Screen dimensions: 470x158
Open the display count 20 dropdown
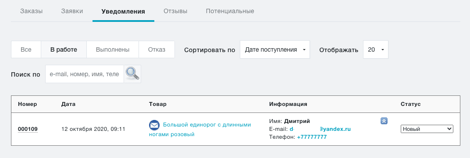point(376,49)
